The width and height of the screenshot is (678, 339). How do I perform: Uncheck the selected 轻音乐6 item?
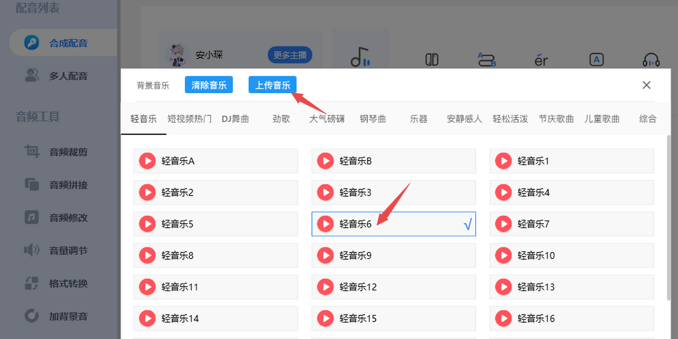(394, 224)
